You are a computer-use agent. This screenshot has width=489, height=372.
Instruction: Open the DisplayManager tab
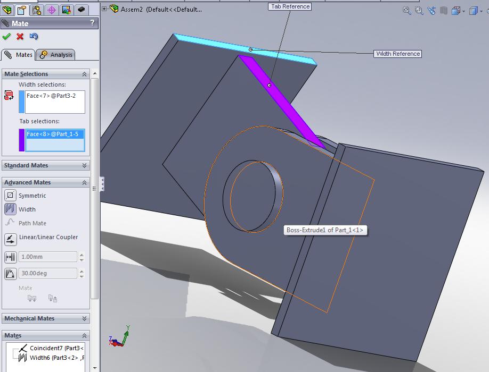point(67,10)
